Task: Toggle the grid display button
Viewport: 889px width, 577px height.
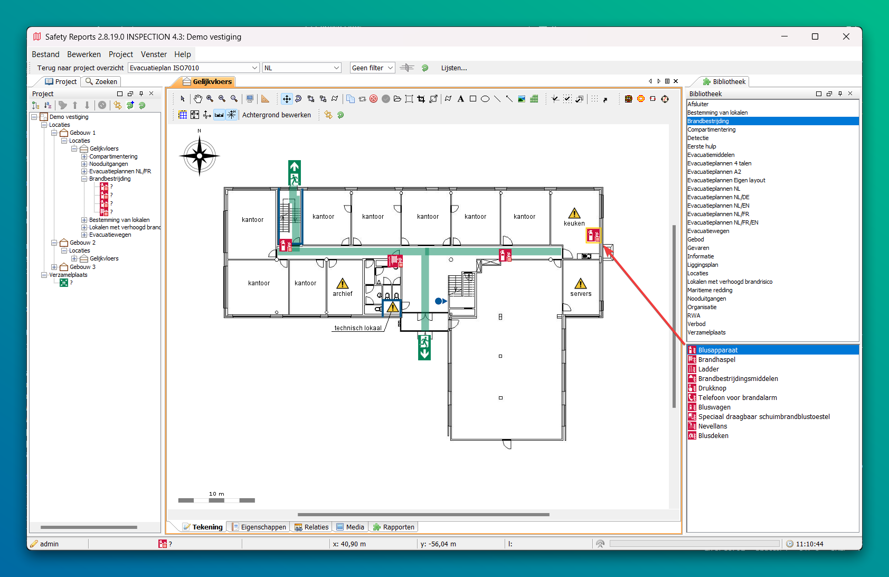Action: tap(183, 115)
